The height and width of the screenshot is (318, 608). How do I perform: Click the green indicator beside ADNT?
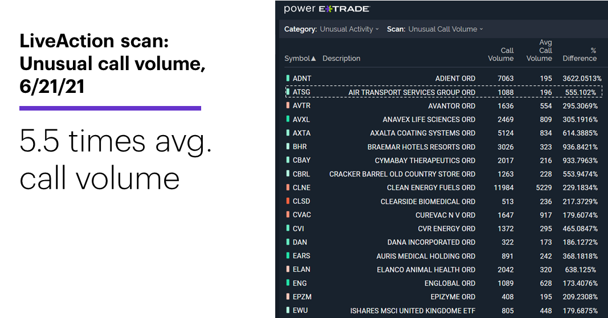pos(288,78)
